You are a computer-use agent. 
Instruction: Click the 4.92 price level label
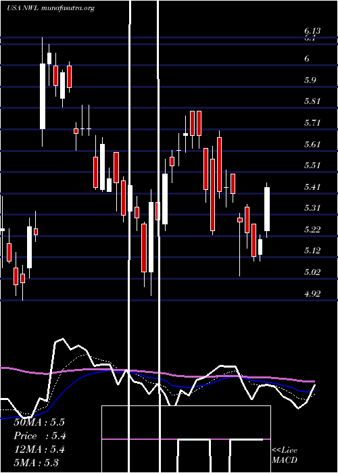pos(312,293)
